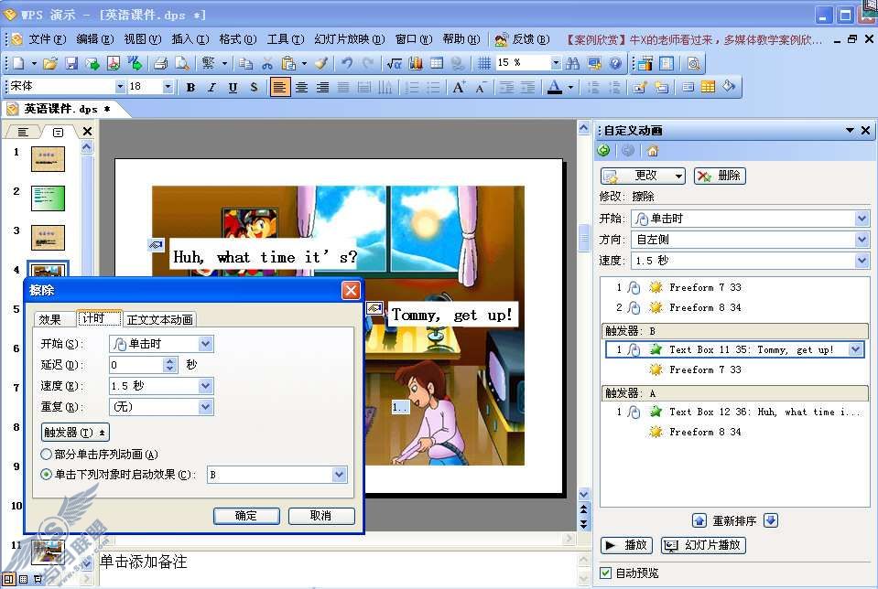Select '单击下列对象时启动效果' radio button
Screen dimensions: 878x589
pyautogui.click(x=46, y=475)
